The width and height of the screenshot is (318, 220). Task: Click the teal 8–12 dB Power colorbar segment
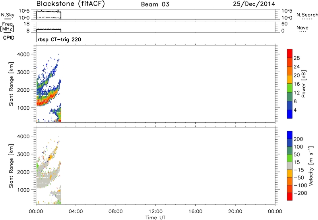pos(290,96)
